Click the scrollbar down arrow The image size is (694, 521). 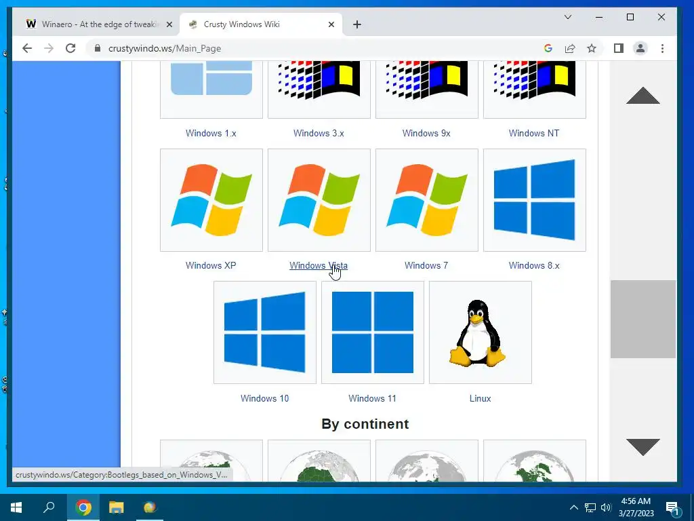pos(642,446)
